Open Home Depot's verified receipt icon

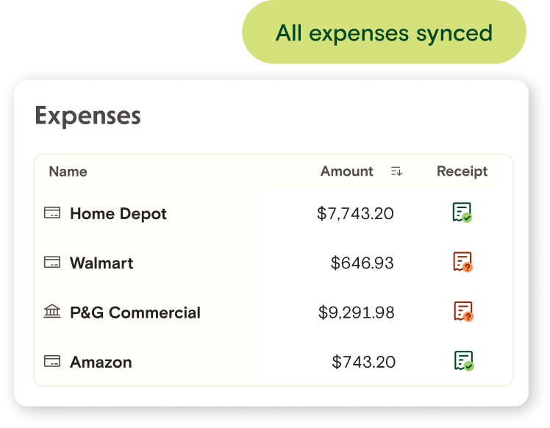(x=462, y=213)
